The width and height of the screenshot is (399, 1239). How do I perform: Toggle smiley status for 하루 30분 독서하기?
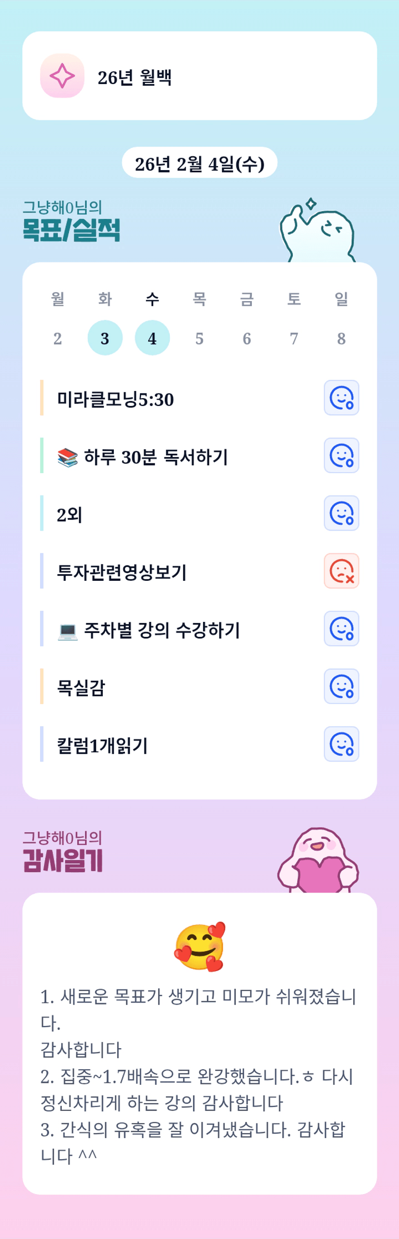click(341, 455)
